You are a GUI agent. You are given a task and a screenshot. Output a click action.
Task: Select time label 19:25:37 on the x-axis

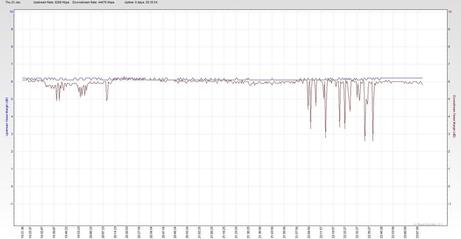(x=30, y=232)
